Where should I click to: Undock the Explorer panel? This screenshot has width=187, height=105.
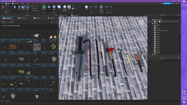[x=179, y=15]
